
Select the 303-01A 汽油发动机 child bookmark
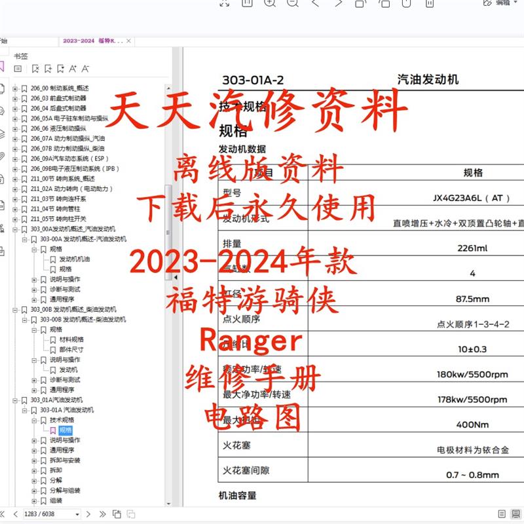67,410
